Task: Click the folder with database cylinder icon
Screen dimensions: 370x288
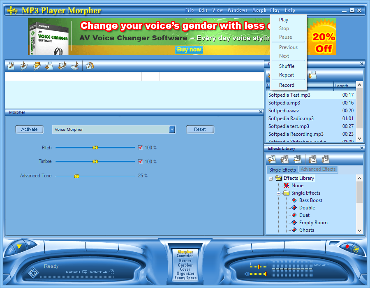Action: point(37,66)
